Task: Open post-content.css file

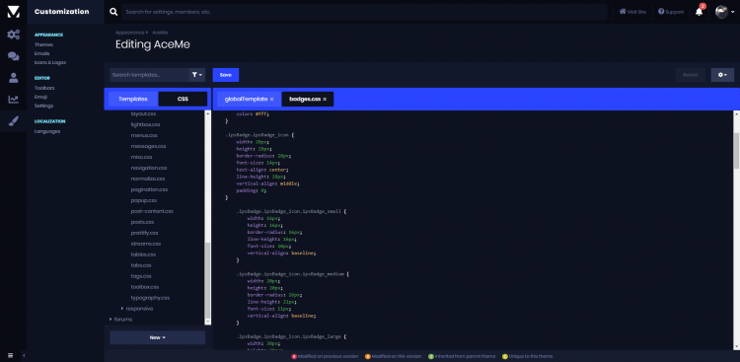Action: click(152, 211)
